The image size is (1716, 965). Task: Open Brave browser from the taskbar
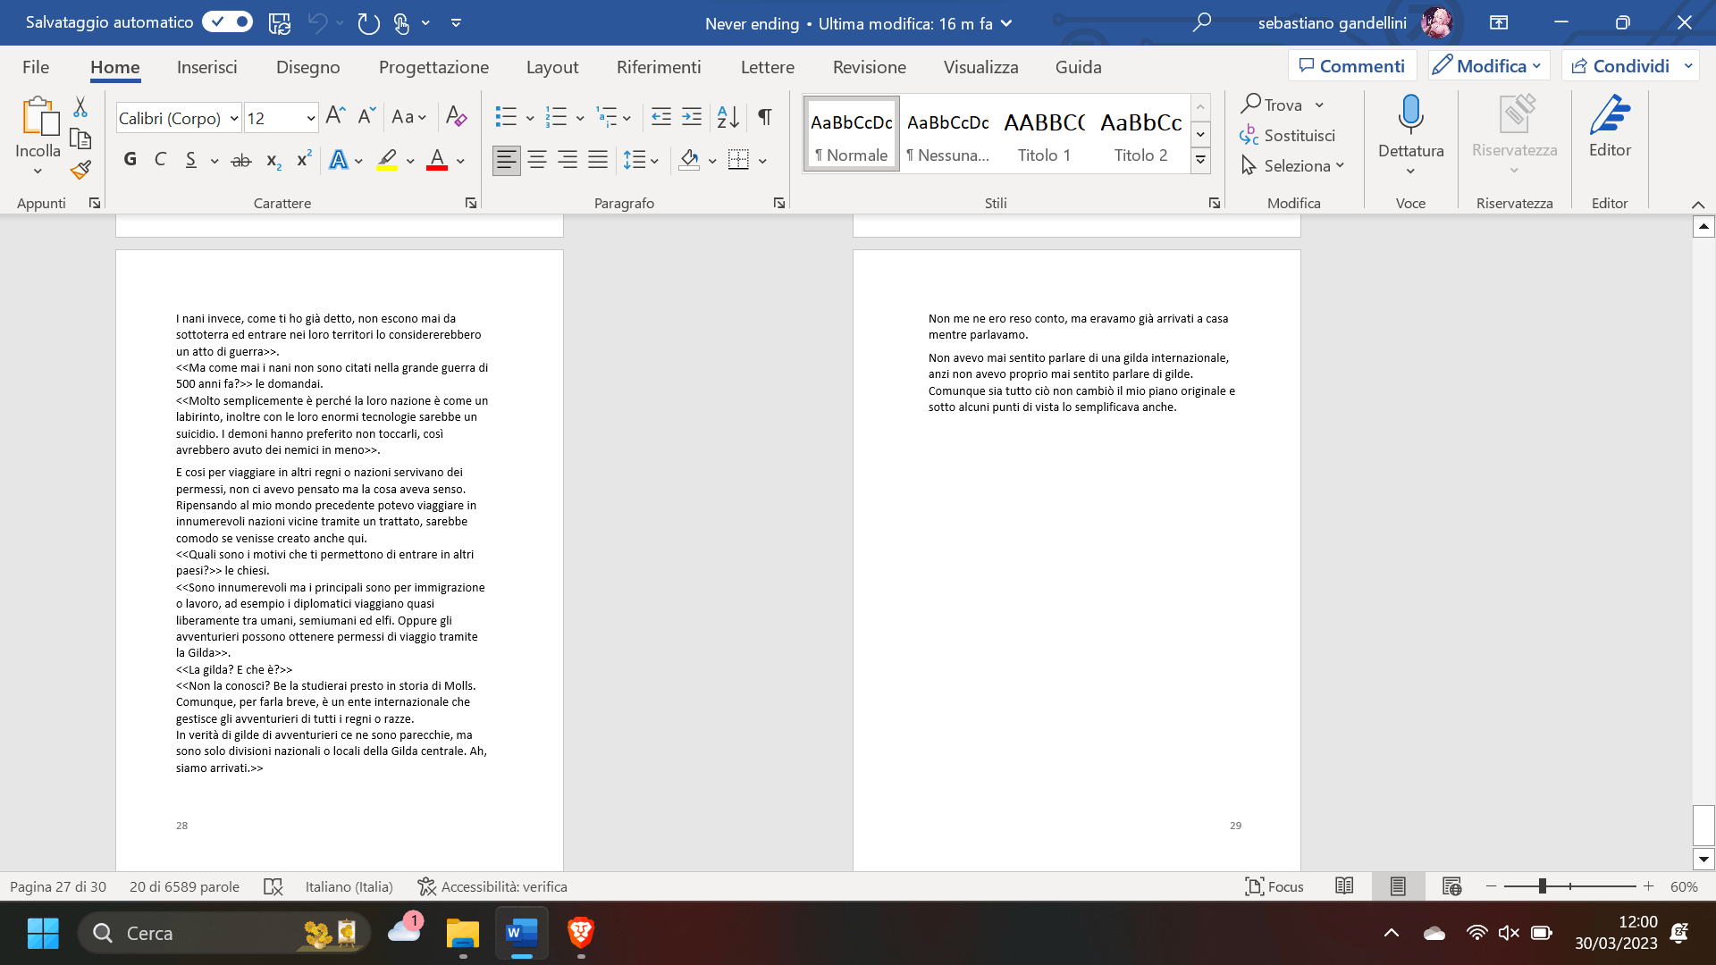[x=581, y=933]
